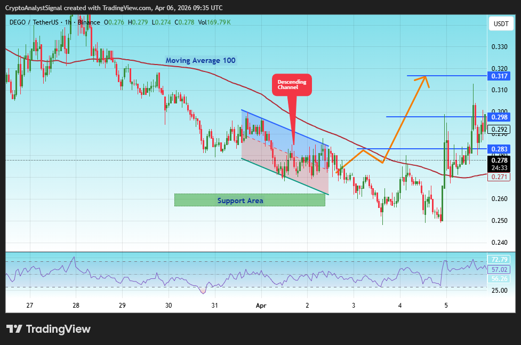This screenshot has width=521, height=345.
Task: Click the 0.292 price label
Action: (x=499, y=130)
